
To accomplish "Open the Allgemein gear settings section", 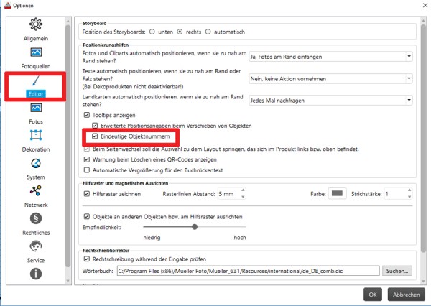I will 36,24.
